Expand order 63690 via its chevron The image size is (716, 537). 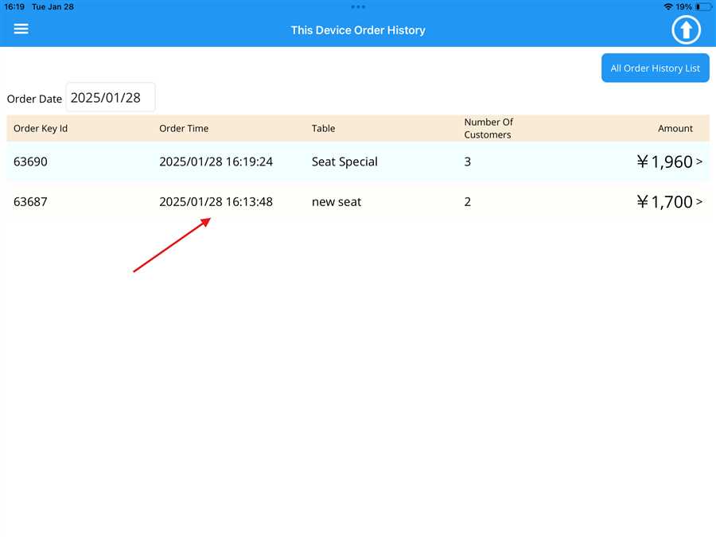tap(699, 161)
